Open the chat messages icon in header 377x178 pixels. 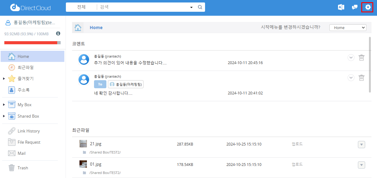pyautogui.click(x=355, y=7)
